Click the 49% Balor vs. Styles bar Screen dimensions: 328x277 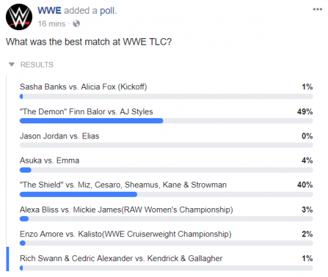point(166,121)
